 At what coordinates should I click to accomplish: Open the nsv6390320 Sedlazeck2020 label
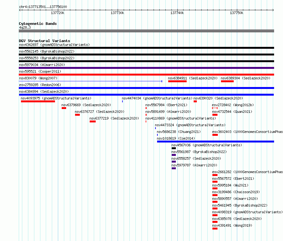click(218, 98)
